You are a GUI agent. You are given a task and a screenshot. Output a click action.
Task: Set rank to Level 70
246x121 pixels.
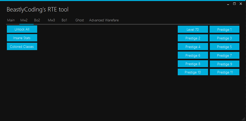point(193,29)
